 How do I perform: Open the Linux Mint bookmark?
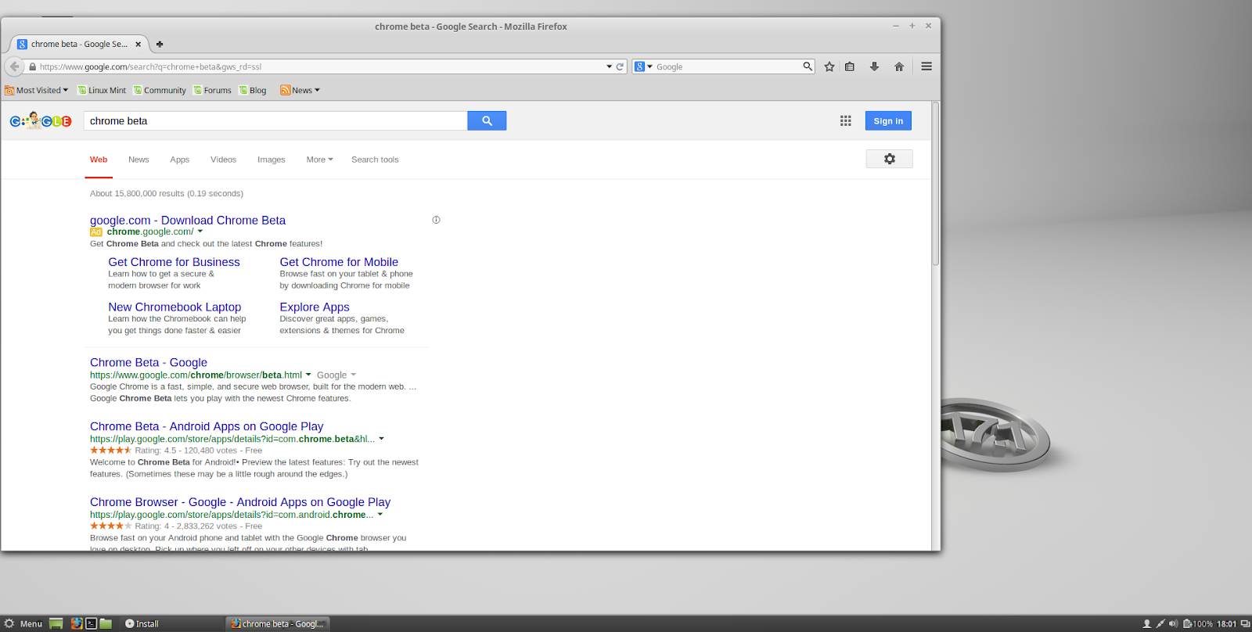(x=102, y=90)
